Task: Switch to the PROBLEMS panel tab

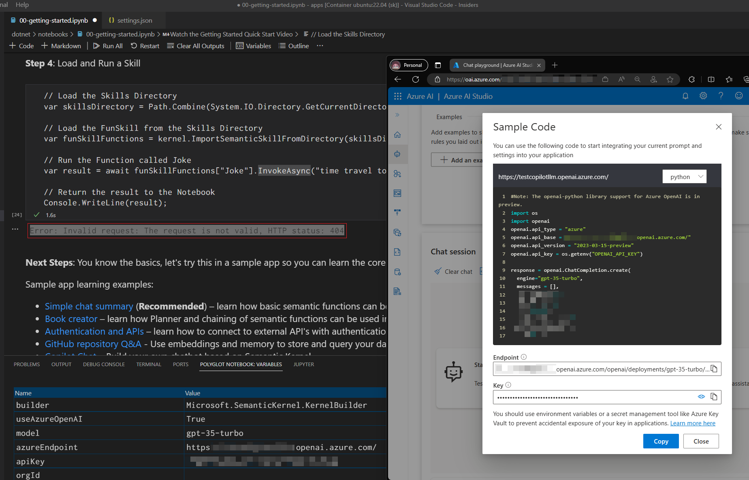Action: [x=27, y=364]
